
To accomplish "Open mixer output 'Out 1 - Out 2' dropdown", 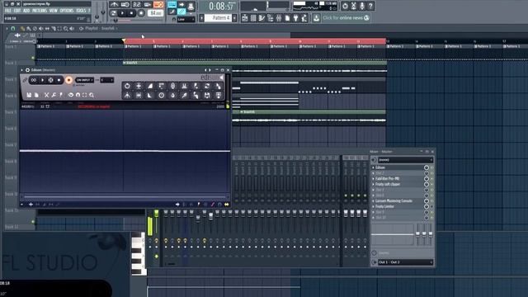I will [405, 262].
